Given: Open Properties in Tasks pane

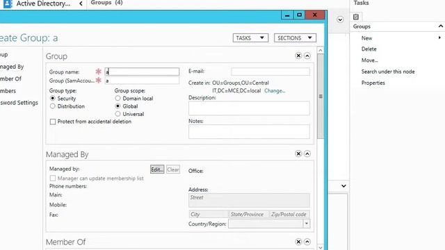Looking at the screenshot, I should 373,83.
